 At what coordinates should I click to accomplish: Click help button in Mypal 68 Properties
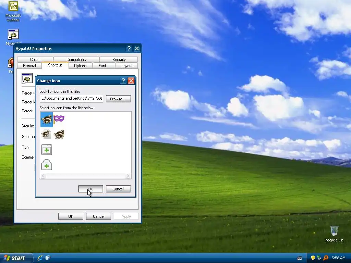[129, 49]
